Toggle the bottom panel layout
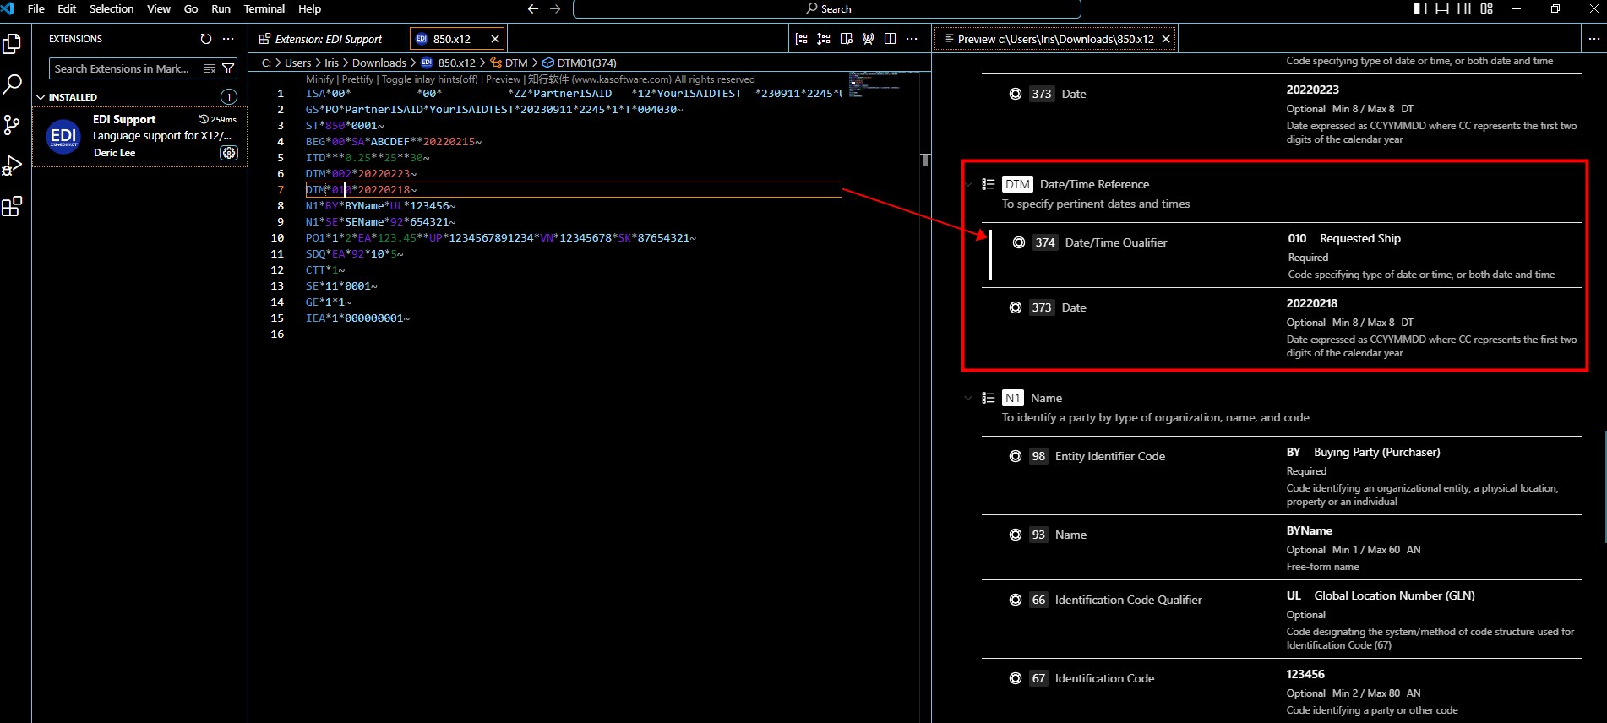This screenshot has width=1607, height=723. (x=1442, y=8)
